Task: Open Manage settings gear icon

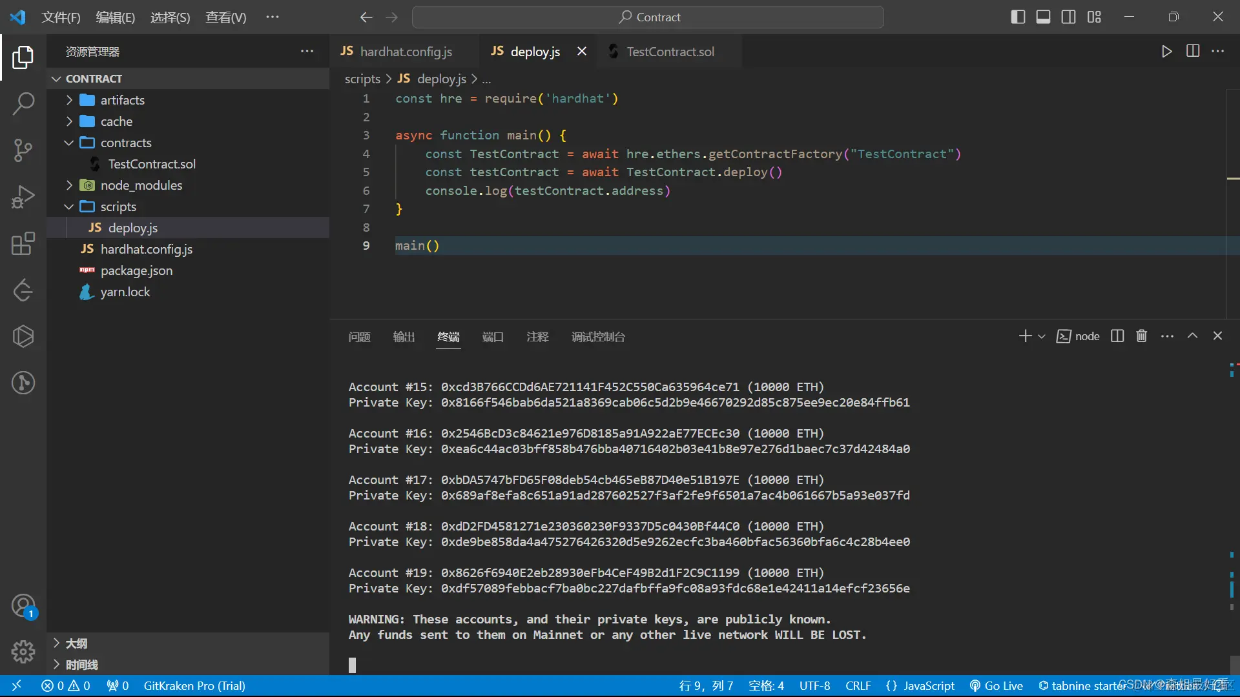Action: 23,652
